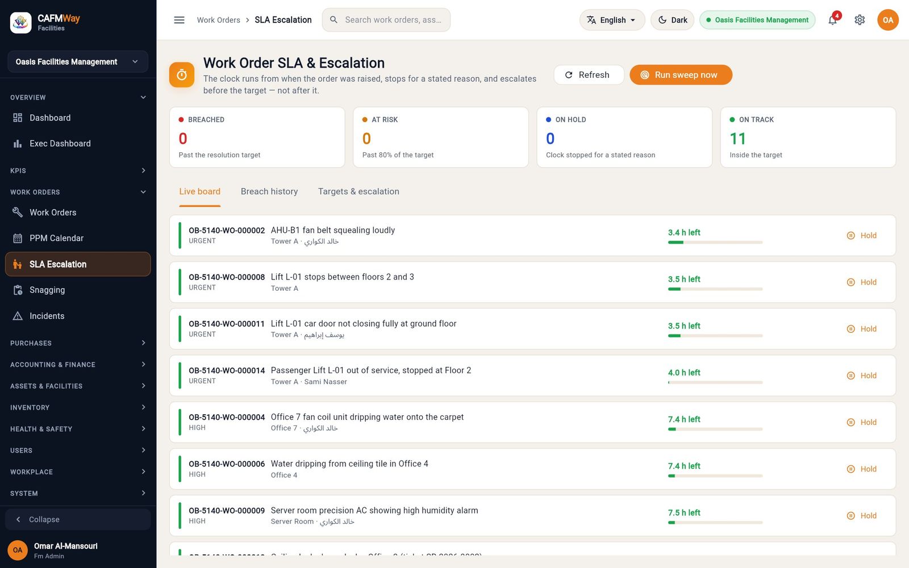Screen dimensions: 909x568
Task: Click the 7.5 h left progress bar
Action: click(x=715, y=523)
